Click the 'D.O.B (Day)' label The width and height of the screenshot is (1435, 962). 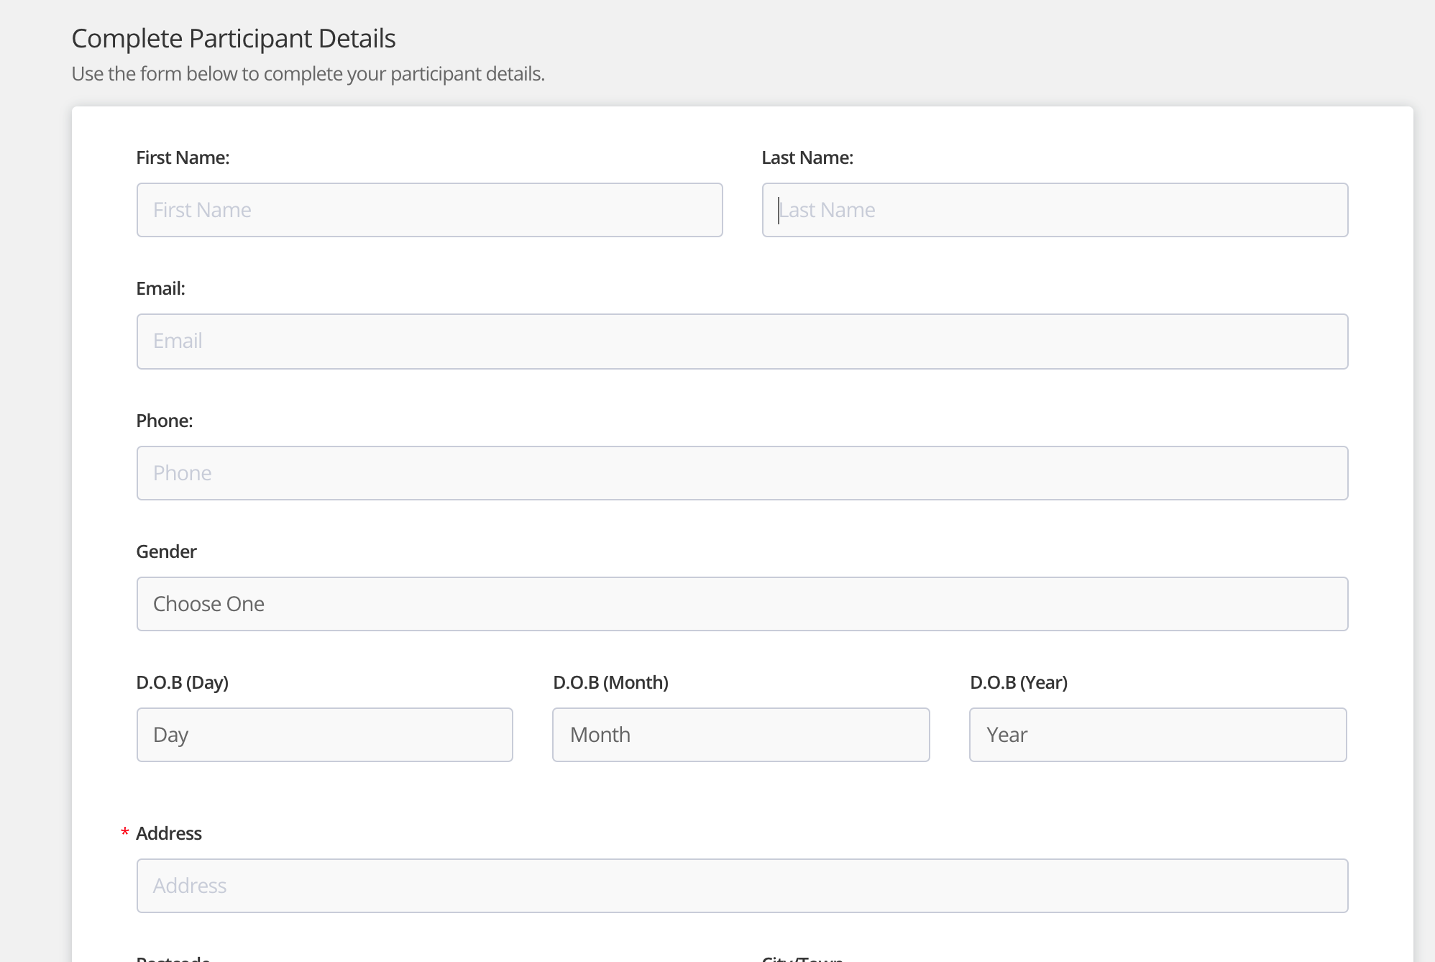pos(182,682)
